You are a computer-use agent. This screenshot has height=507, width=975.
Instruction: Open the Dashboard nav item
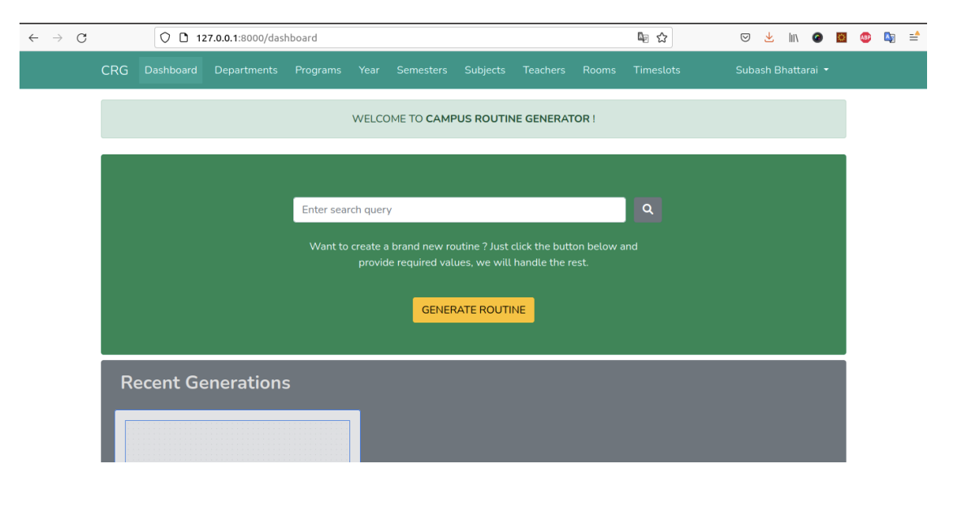coord(171,70)
